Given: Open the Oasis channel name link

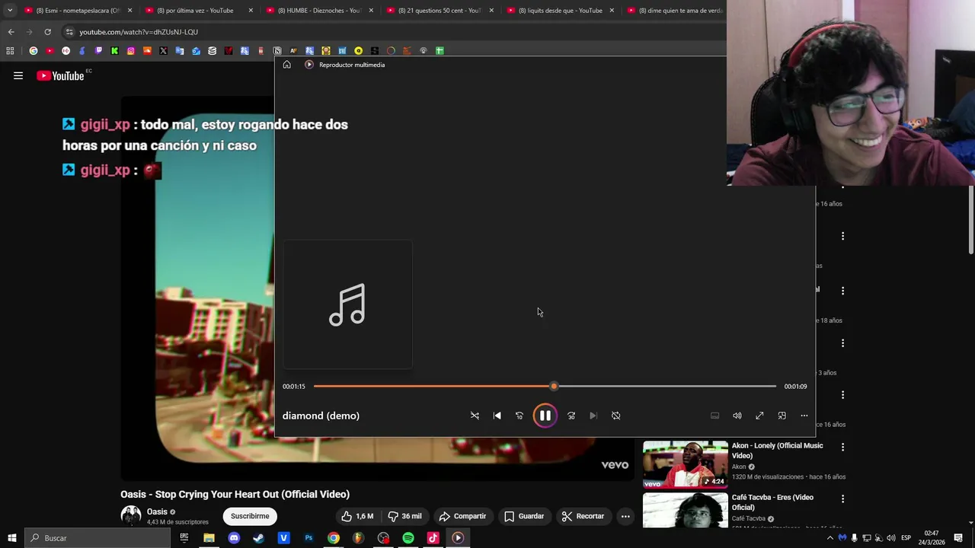Looking at the screenshot, I should click(x=157, y=512).
